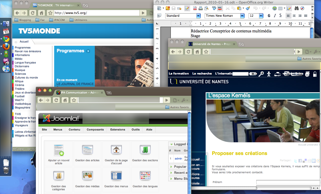Launch Firefox from the Dock

coord(6,46)
